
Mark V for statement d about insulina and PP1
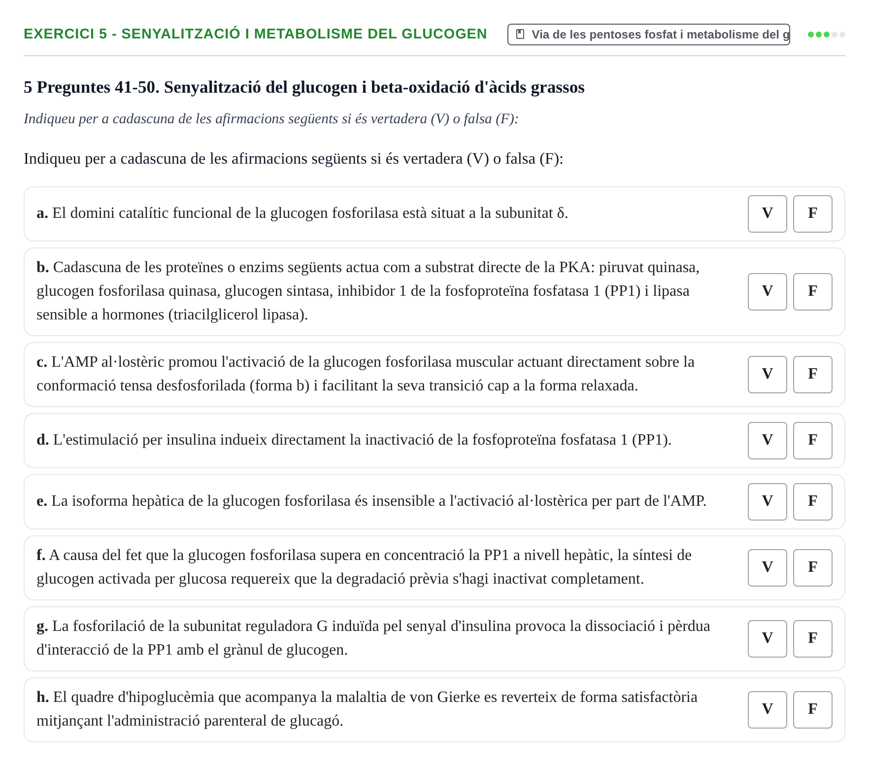pos(767,441)
